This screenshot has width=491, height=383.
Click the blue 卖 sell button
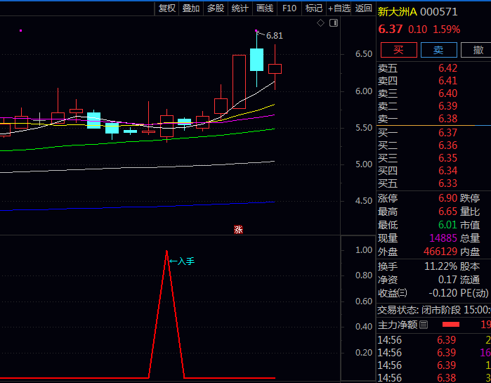[x=438, y=50]
